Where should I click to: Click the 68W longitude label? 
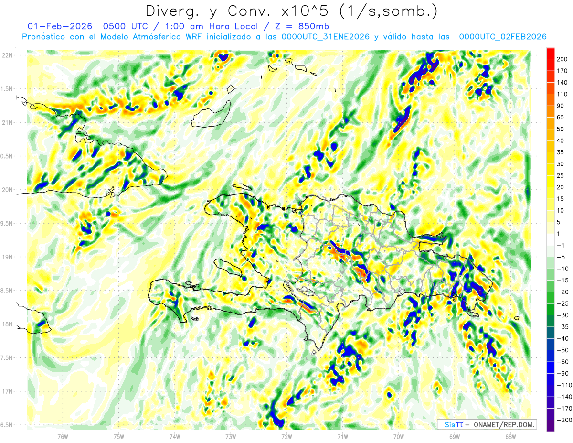pyautogui.click(x=510, y=436)
